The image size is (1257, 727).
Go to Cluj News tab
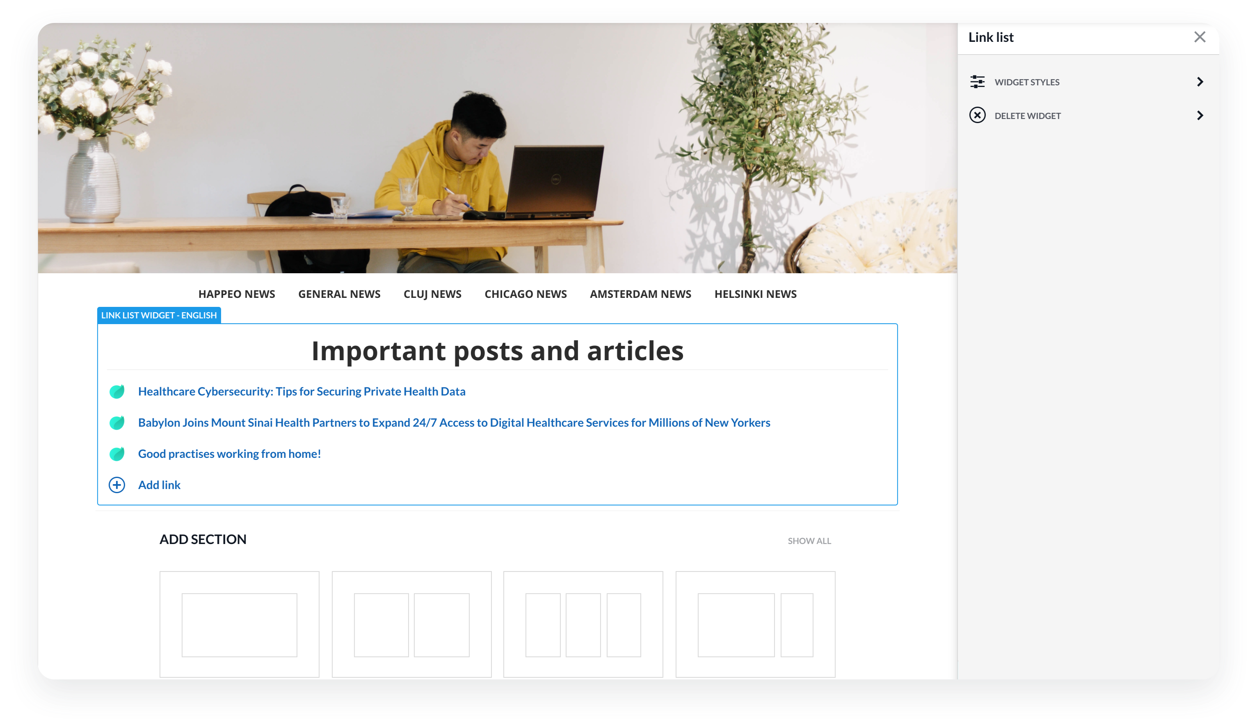tap(432, 294)
